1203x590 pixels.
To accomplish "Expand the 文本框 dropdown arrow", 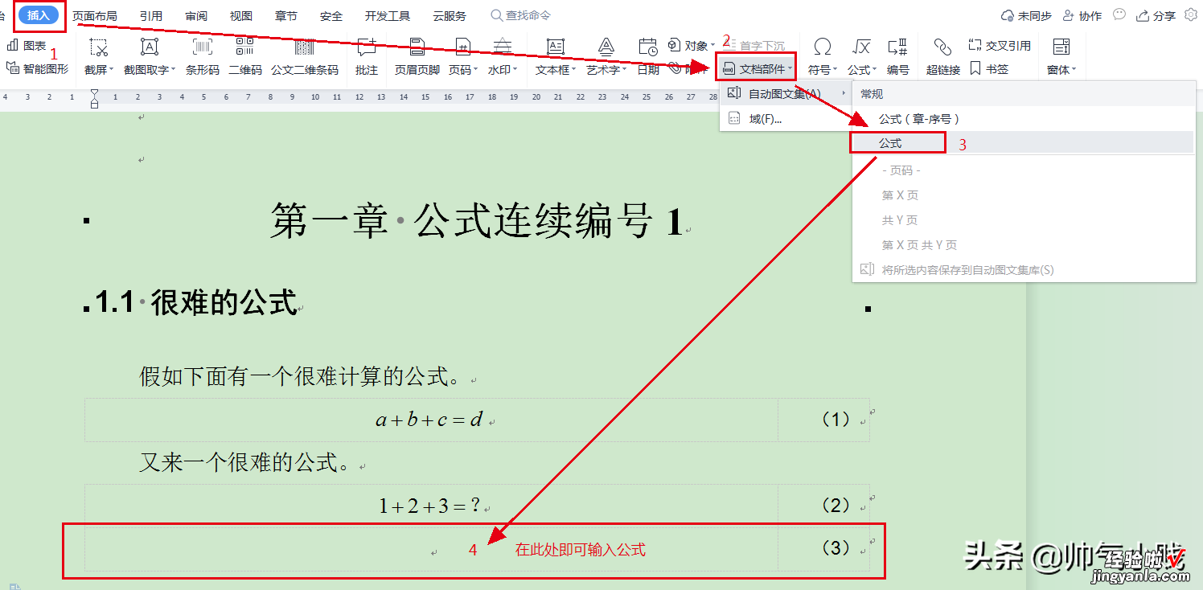I will pos(574,70).
